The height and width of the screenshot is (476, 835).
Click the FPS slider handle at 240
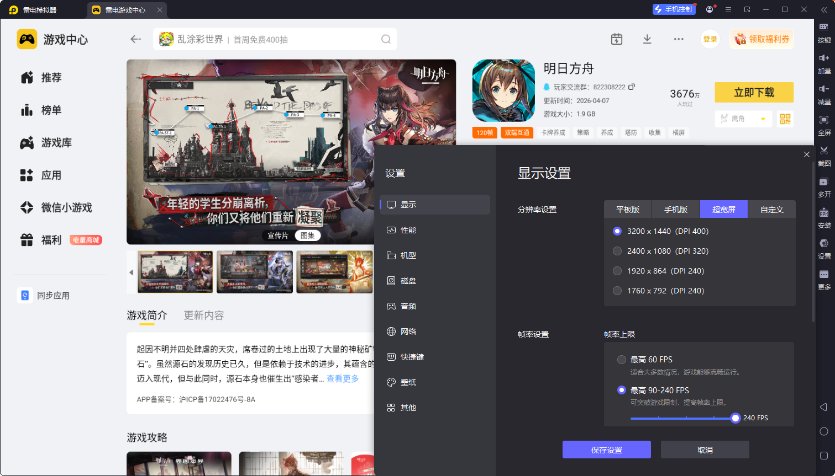(x=735, y=418)
